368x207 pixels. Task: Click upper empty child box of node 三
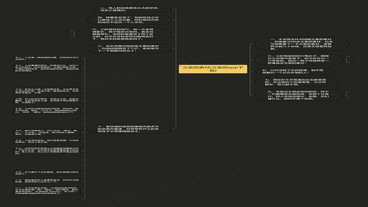coord(353,57)
